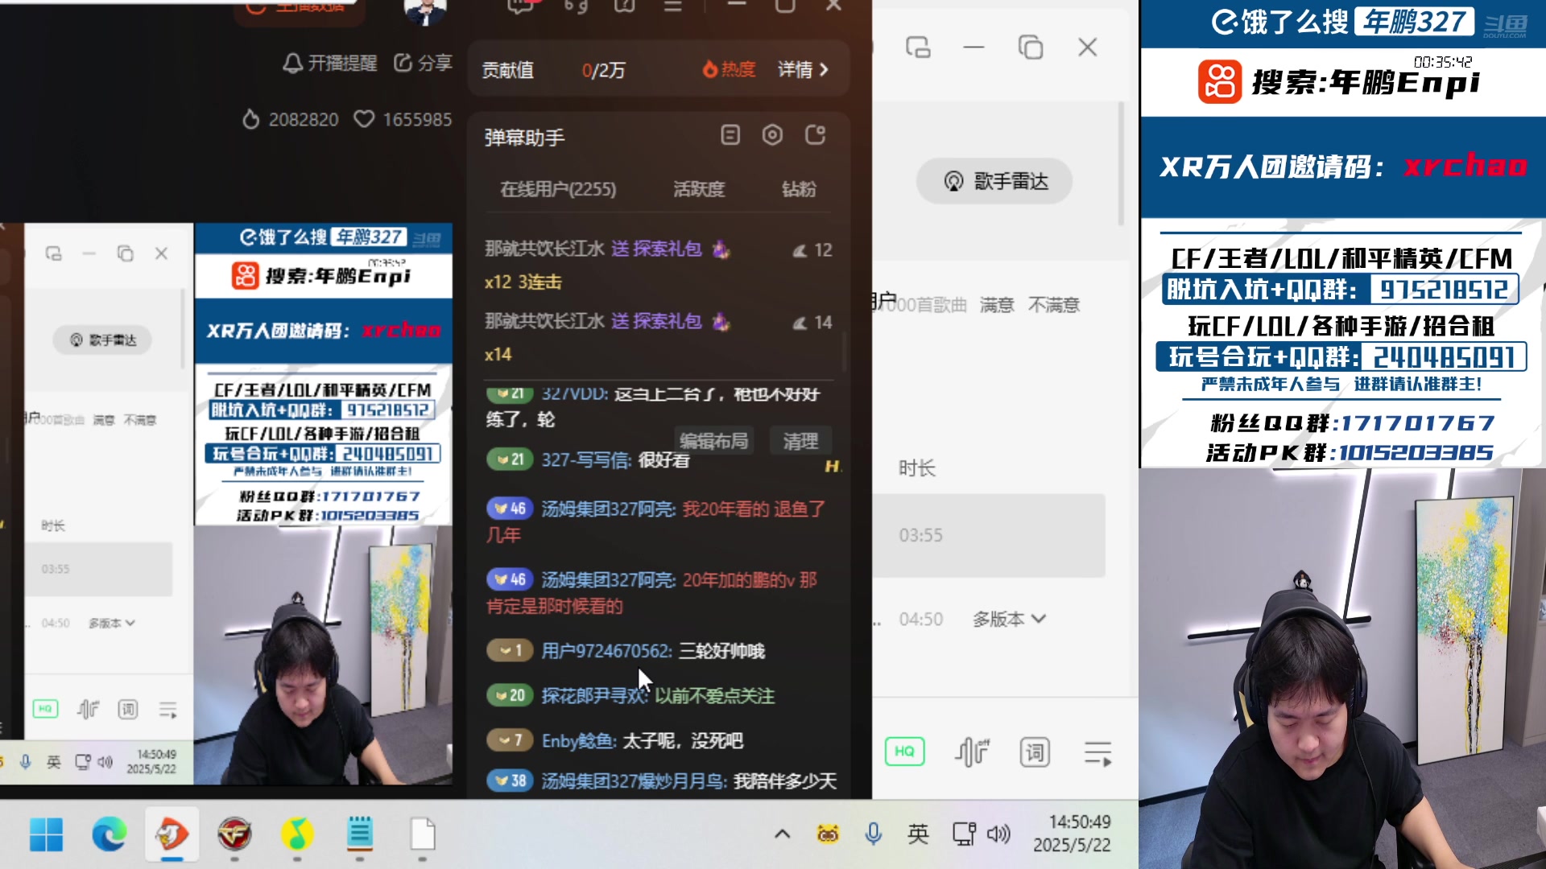Open the 开播提醒 bell reminder

(330, 63)
